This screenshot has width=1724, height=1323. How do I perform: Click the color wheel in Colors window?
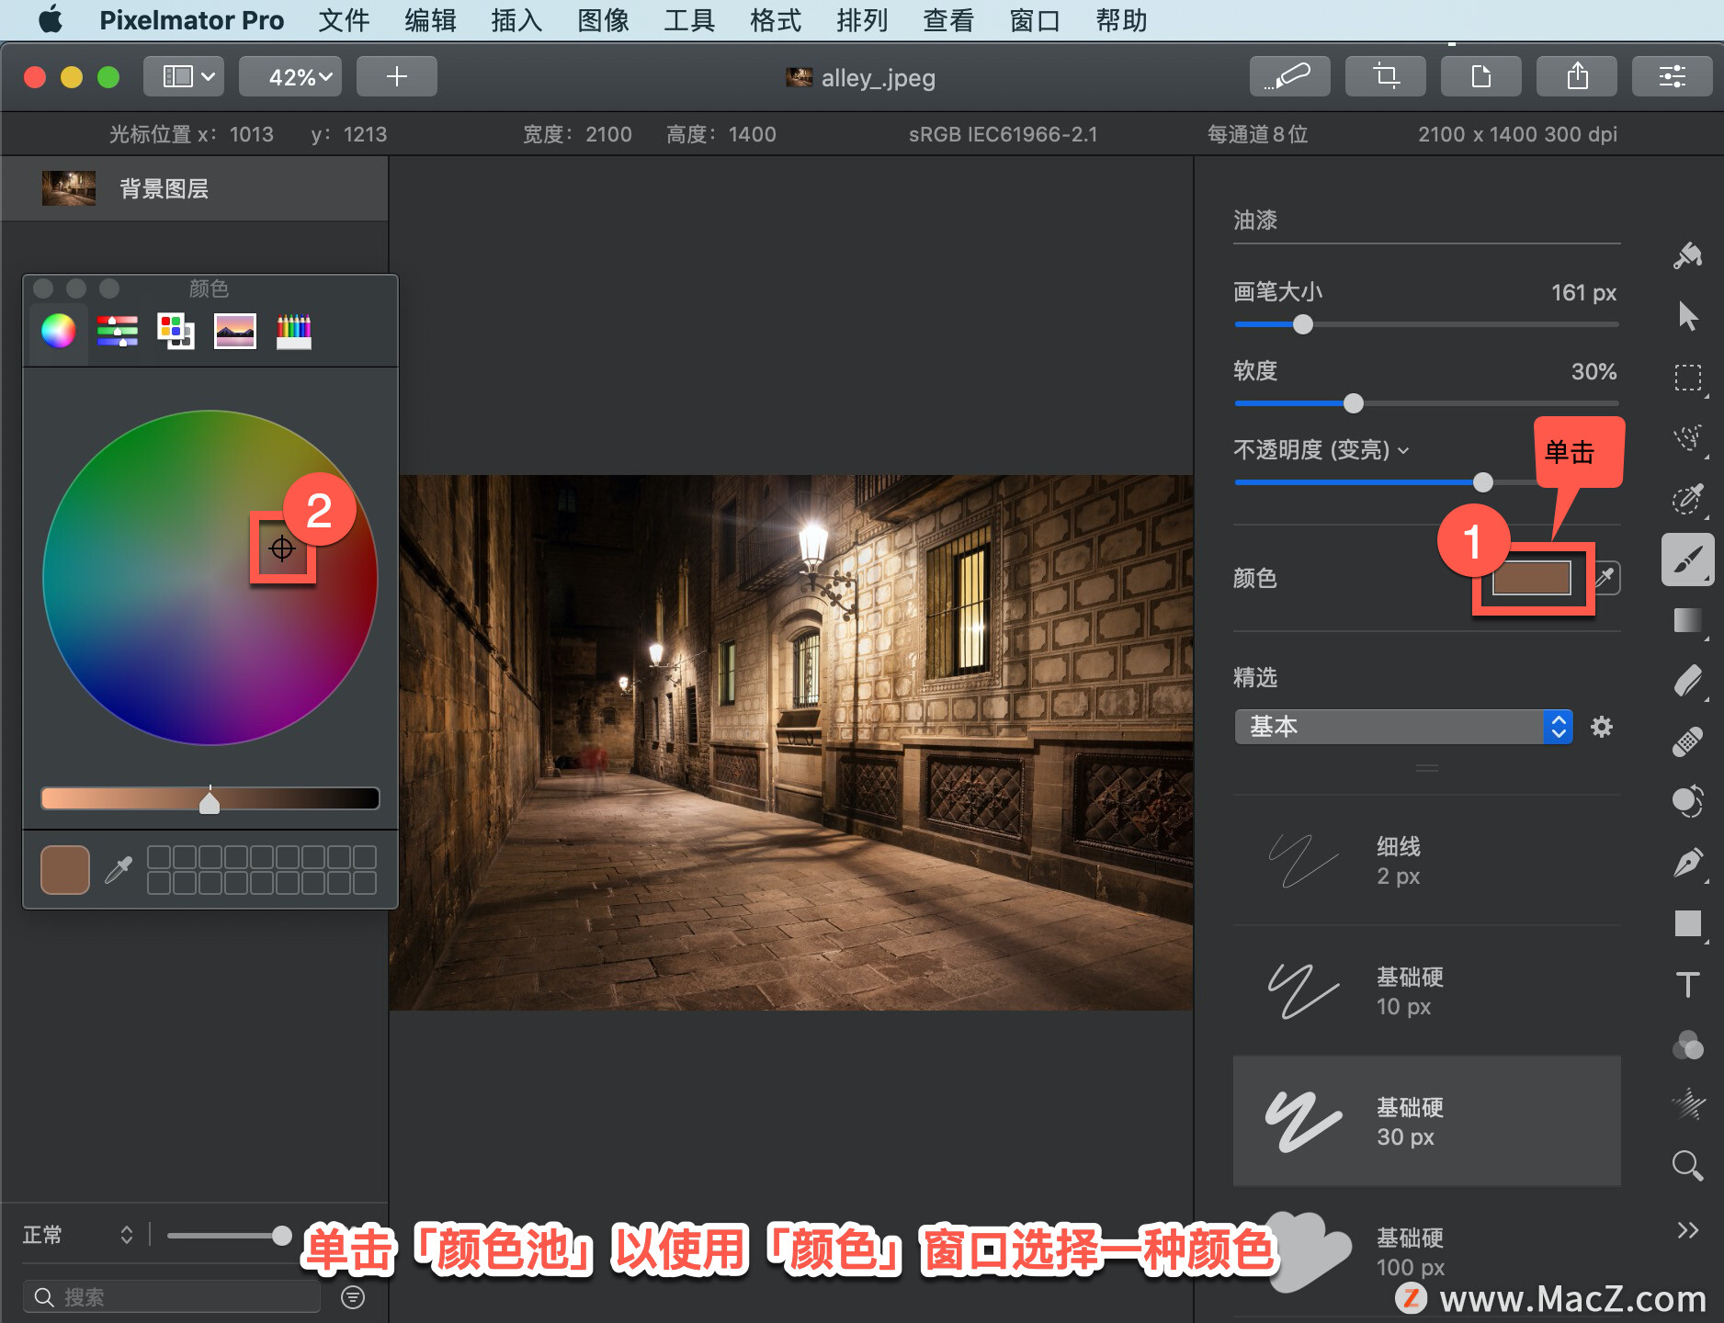click(210, 577)
